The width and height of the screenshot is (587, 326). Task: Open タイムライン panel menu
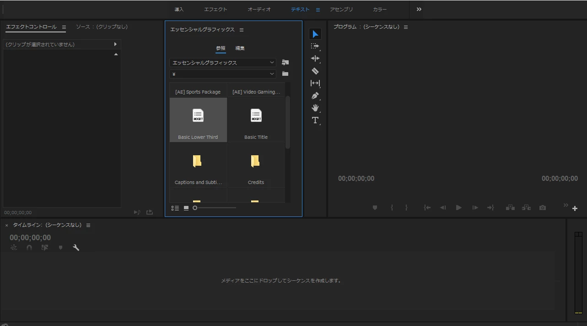(x=88, y=225)
